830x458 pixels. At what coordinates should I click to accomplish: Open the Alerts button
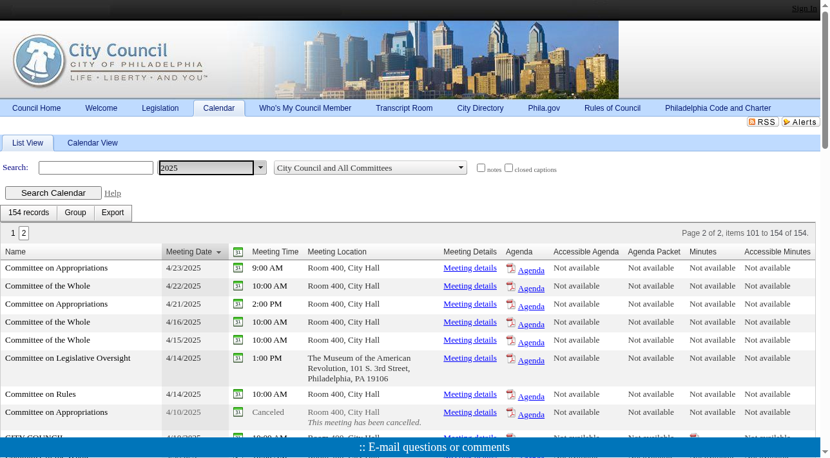coord(801,122)
